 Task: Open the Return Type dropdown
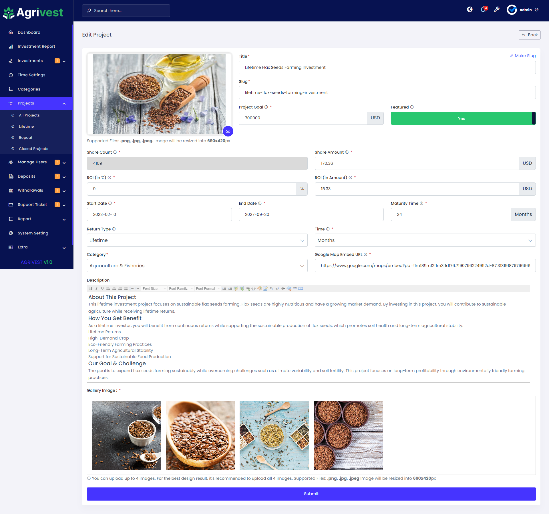pos(197,240)
